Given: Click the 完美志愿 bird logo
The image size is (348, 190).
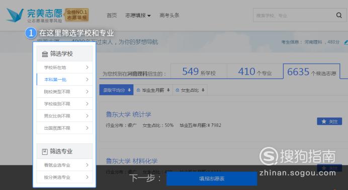Looking at the screenshot, I should tap(15, 15).
